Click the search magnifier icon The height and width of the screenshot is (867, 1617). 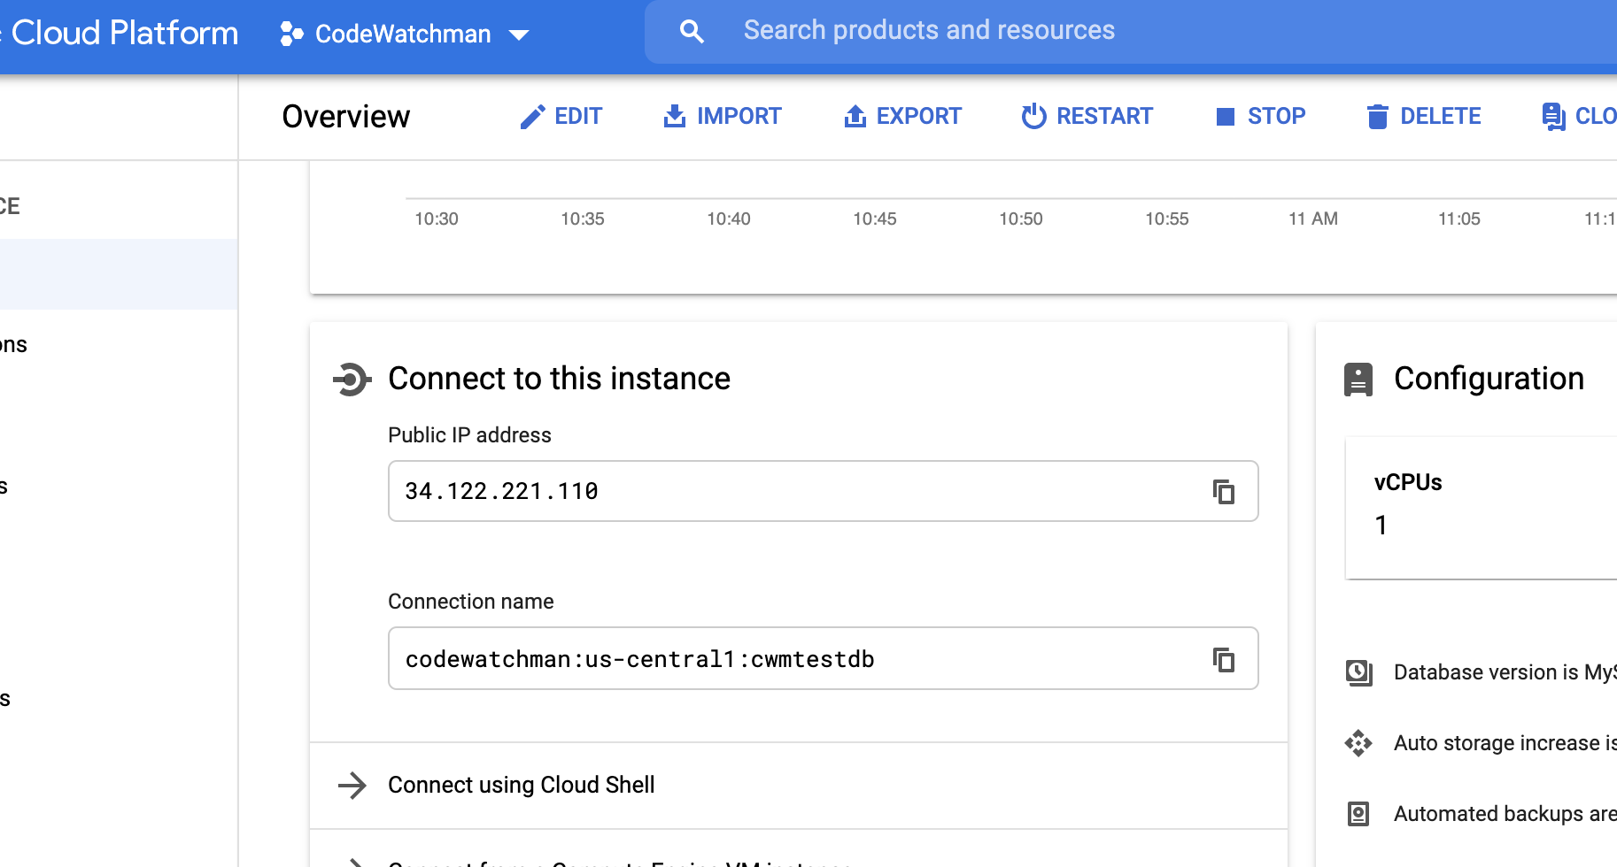[x=692, y=32]
